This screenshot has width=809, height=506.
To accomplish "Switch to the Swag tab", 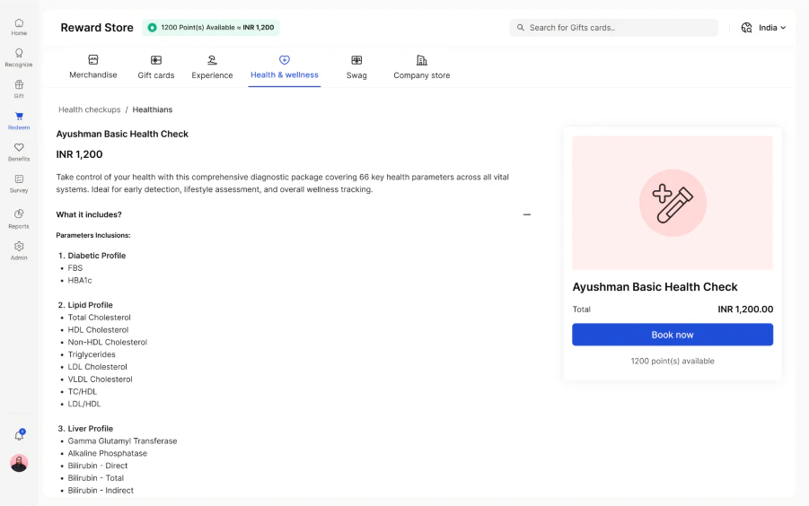I will coord(356,67).
